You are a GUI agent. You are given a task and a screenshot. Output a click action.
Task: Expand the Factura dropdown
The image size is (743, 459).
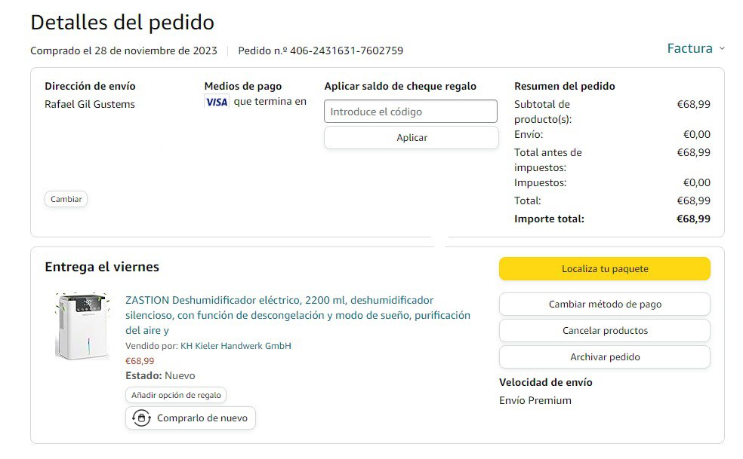[695, 49]
